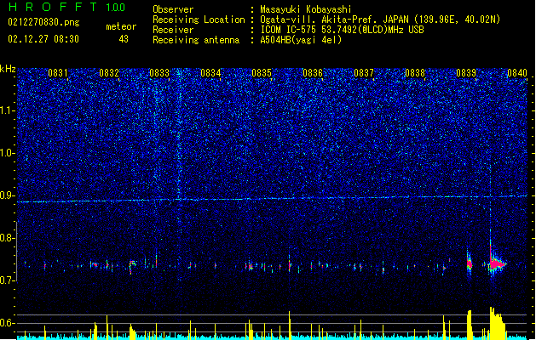This screenshot has height=340, width=536.
Task: Click the 0.7 kHz axis label
Action: click(x=8, y=280)
